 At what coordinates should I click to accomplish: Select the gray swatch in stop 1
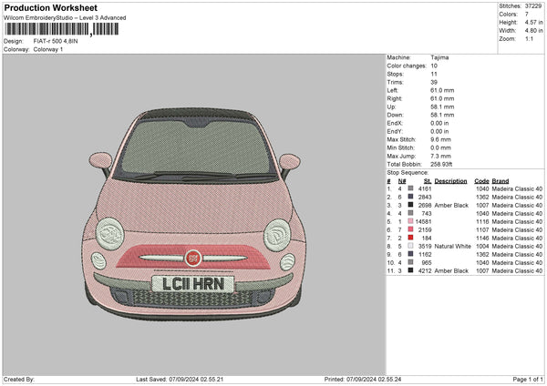(x=411, y=188)
